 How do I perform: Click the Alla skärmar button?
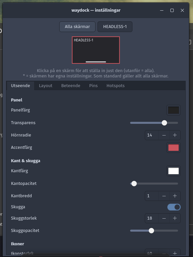[x=77, y=27]
